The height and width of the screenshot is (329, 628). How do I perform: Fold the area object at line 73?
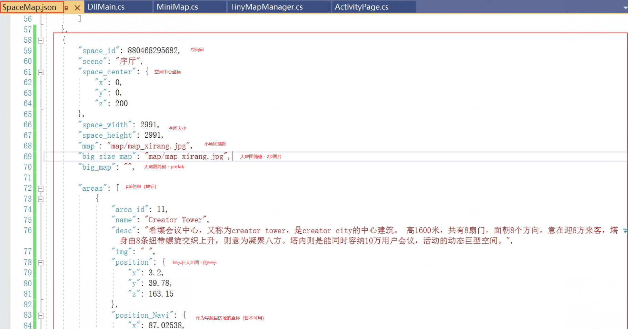point(41,199)
